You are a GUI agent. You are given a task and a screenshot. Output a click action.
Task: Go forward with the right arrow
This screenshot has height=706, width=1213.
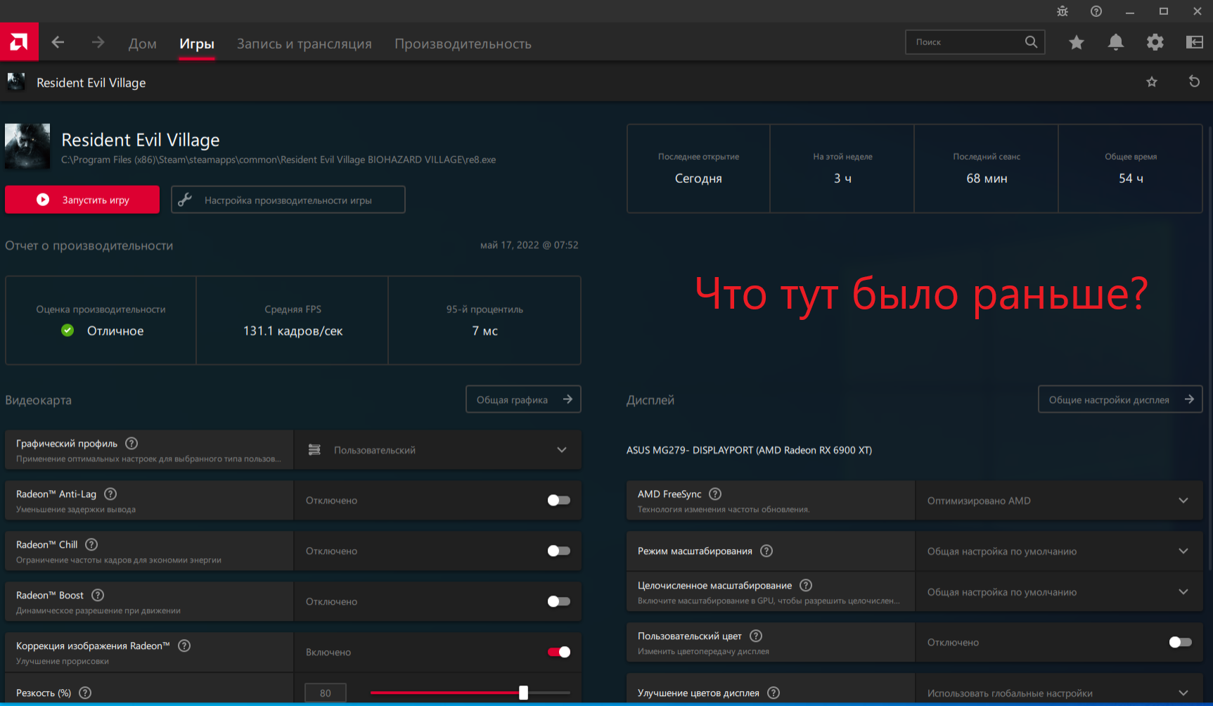click(98, 43)
